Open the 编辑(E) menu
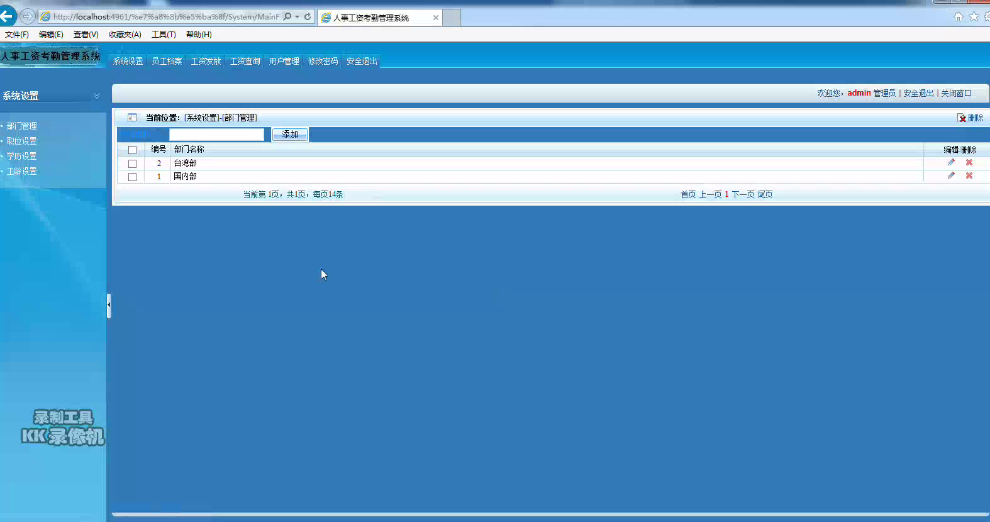This screenshot has width=990, height=522. click(x=51, y=35)
